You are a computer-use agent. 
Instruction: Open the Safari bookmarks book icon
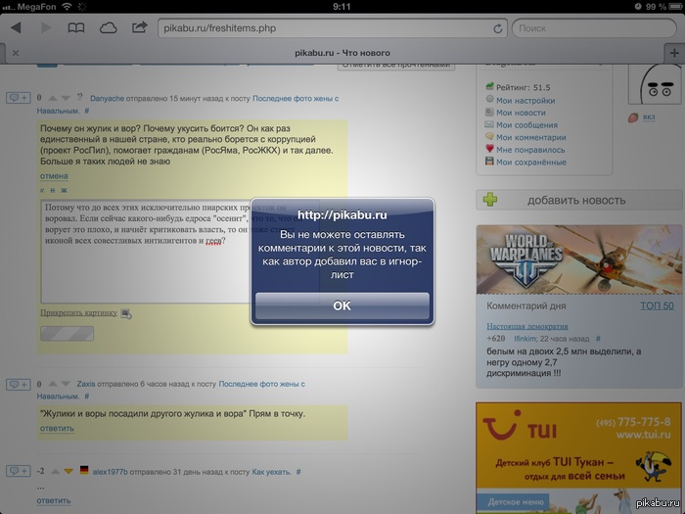point(76,27)
